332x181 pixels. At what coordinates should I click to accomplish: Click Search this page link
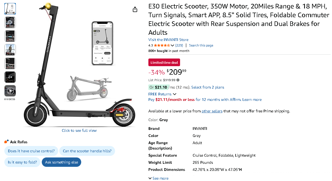point(201,45)
